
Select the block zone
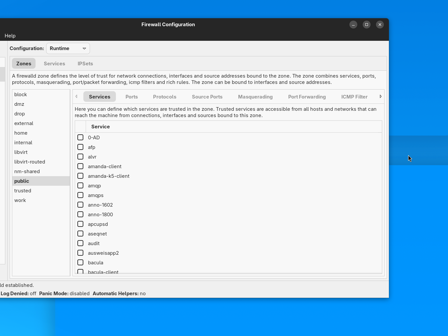click(41, 95)
